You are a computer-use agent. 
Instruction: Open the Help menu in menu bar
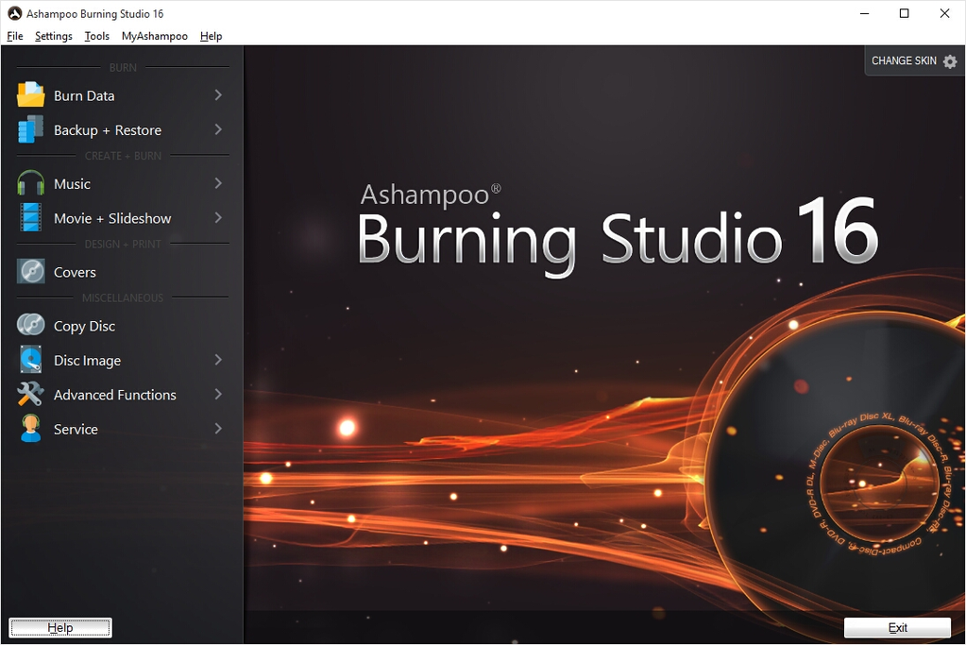coord(211,36)
